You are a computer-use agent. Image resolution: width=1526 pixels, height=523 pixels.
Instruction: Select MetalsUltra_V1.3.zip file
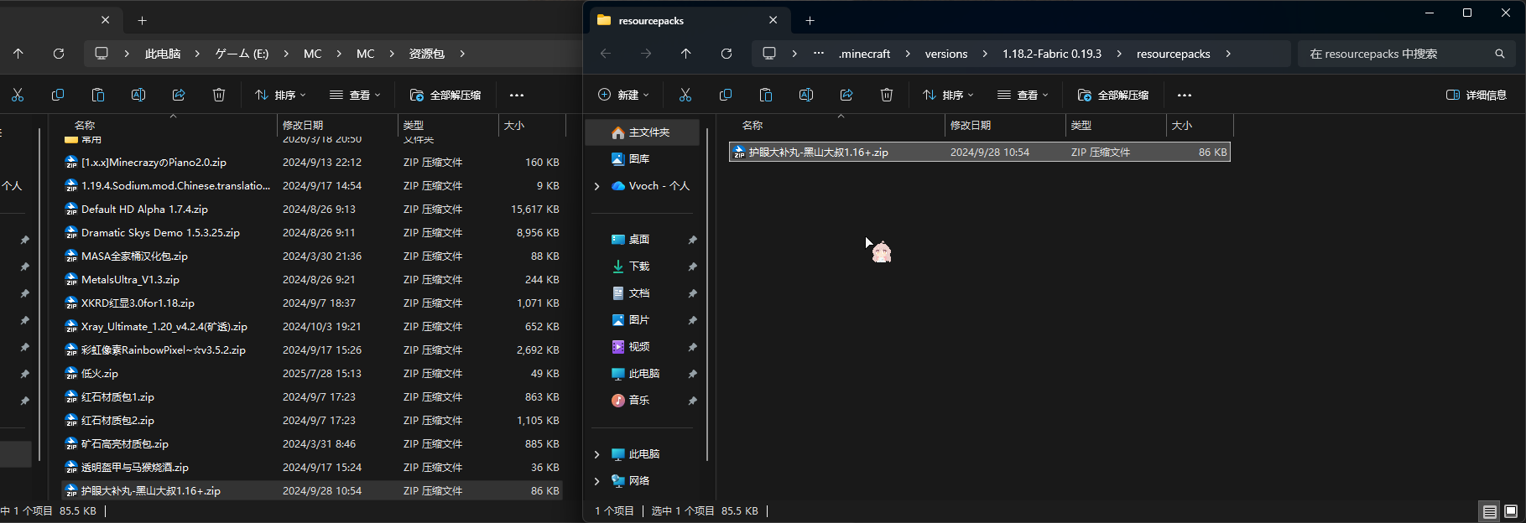pos(311,280)
